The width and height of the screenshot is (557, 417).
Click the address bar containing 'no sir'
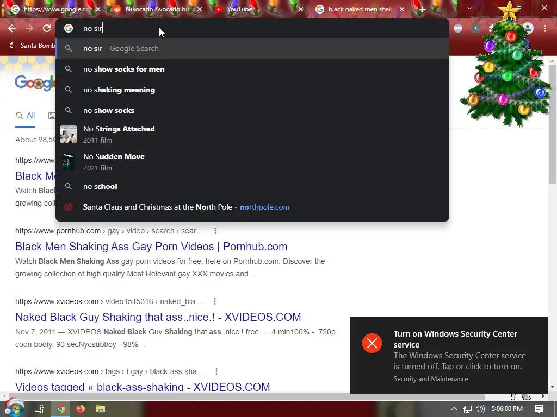[252, 28]
